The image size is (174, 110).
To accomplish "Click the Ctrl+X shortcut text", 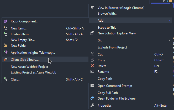I will (159, 54).
